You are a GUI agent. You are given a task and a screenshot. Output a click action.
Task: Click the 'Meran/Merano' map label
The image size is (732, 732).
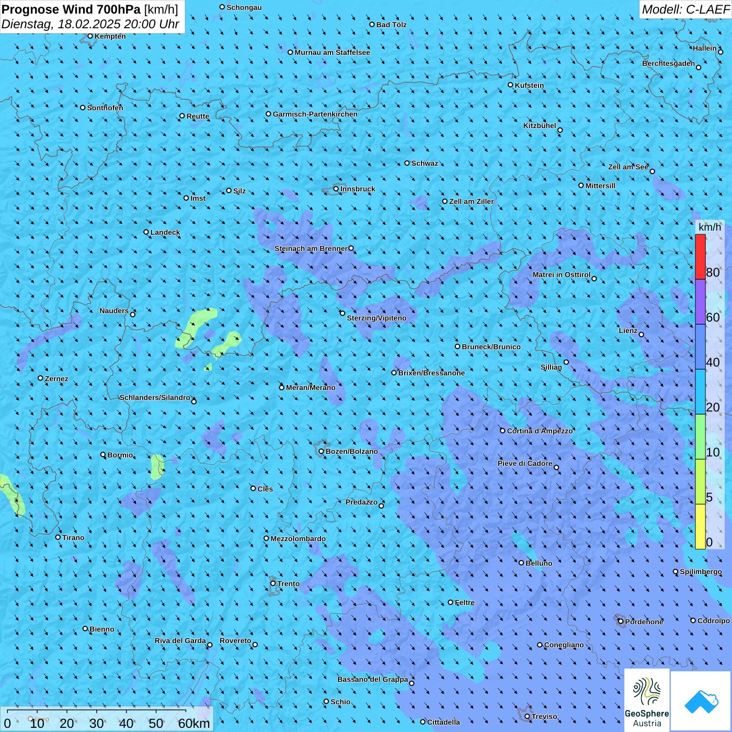tap(311, 387)
